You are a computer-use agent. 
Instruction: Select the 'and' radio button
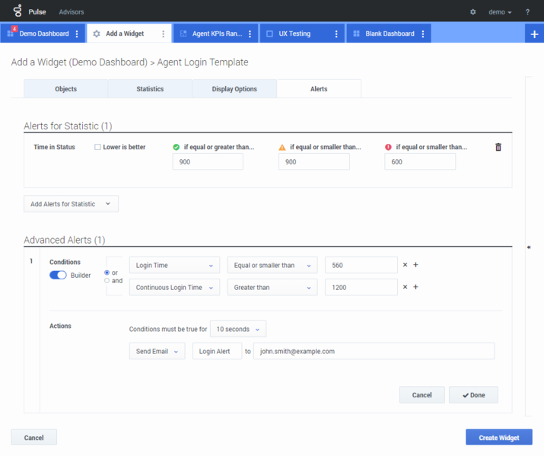click(x=107, y=281)
